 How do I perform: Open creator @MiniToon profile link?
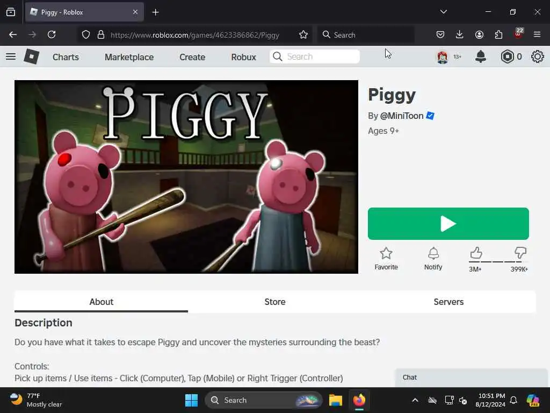[x=402, y=116]
